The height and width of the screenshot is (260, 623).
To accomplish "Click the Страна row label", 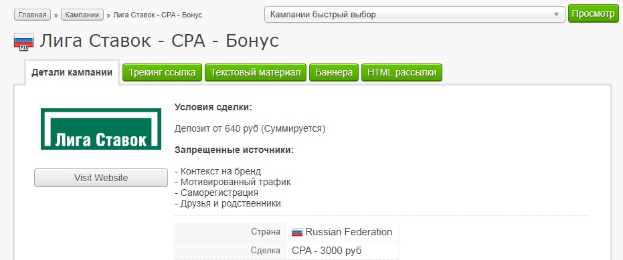I will click(x=266, y=232).
